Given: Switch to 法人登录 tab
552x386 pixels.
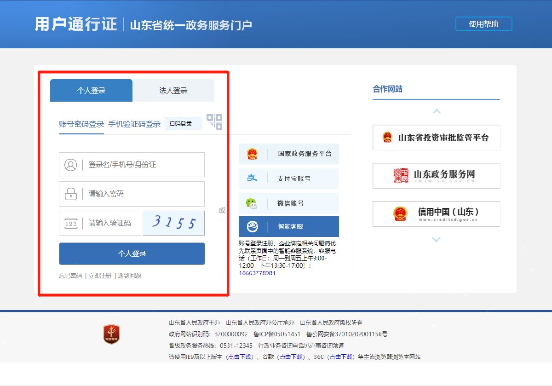Looking at the screenshot, I should tap(173, 91).
